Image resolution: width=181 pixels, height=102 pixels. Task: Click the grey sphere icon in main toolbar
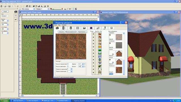tap(45, 6)
